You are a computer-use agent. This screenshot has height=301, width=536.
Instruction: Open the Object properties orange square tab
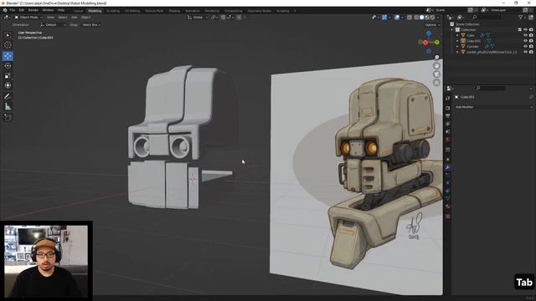448,160
